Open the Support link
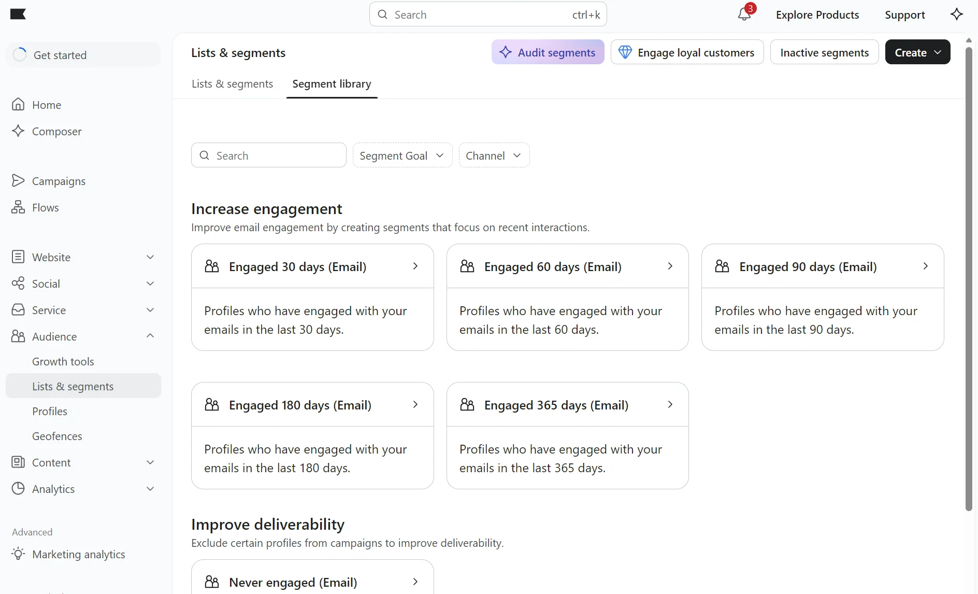This screenshot has width=978, height=594. pyautogui.click(x=904, y=15)
